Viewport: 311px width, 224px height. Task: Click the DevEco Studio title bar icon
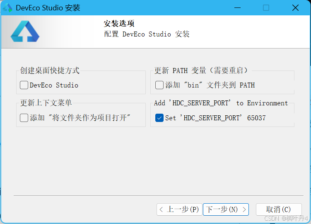click(x=7, y=8)
